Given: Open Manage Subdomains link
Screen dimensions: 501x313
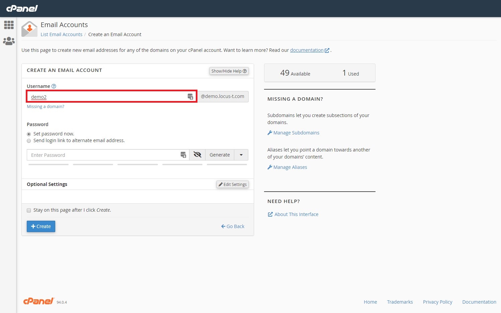Looking at the screenshot, I should click(296, 133).
